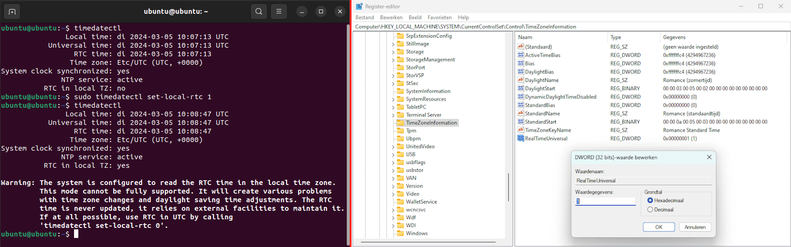791x247 pixels.
Task: Select the usbstor folder icon
Action: (400, 170)
